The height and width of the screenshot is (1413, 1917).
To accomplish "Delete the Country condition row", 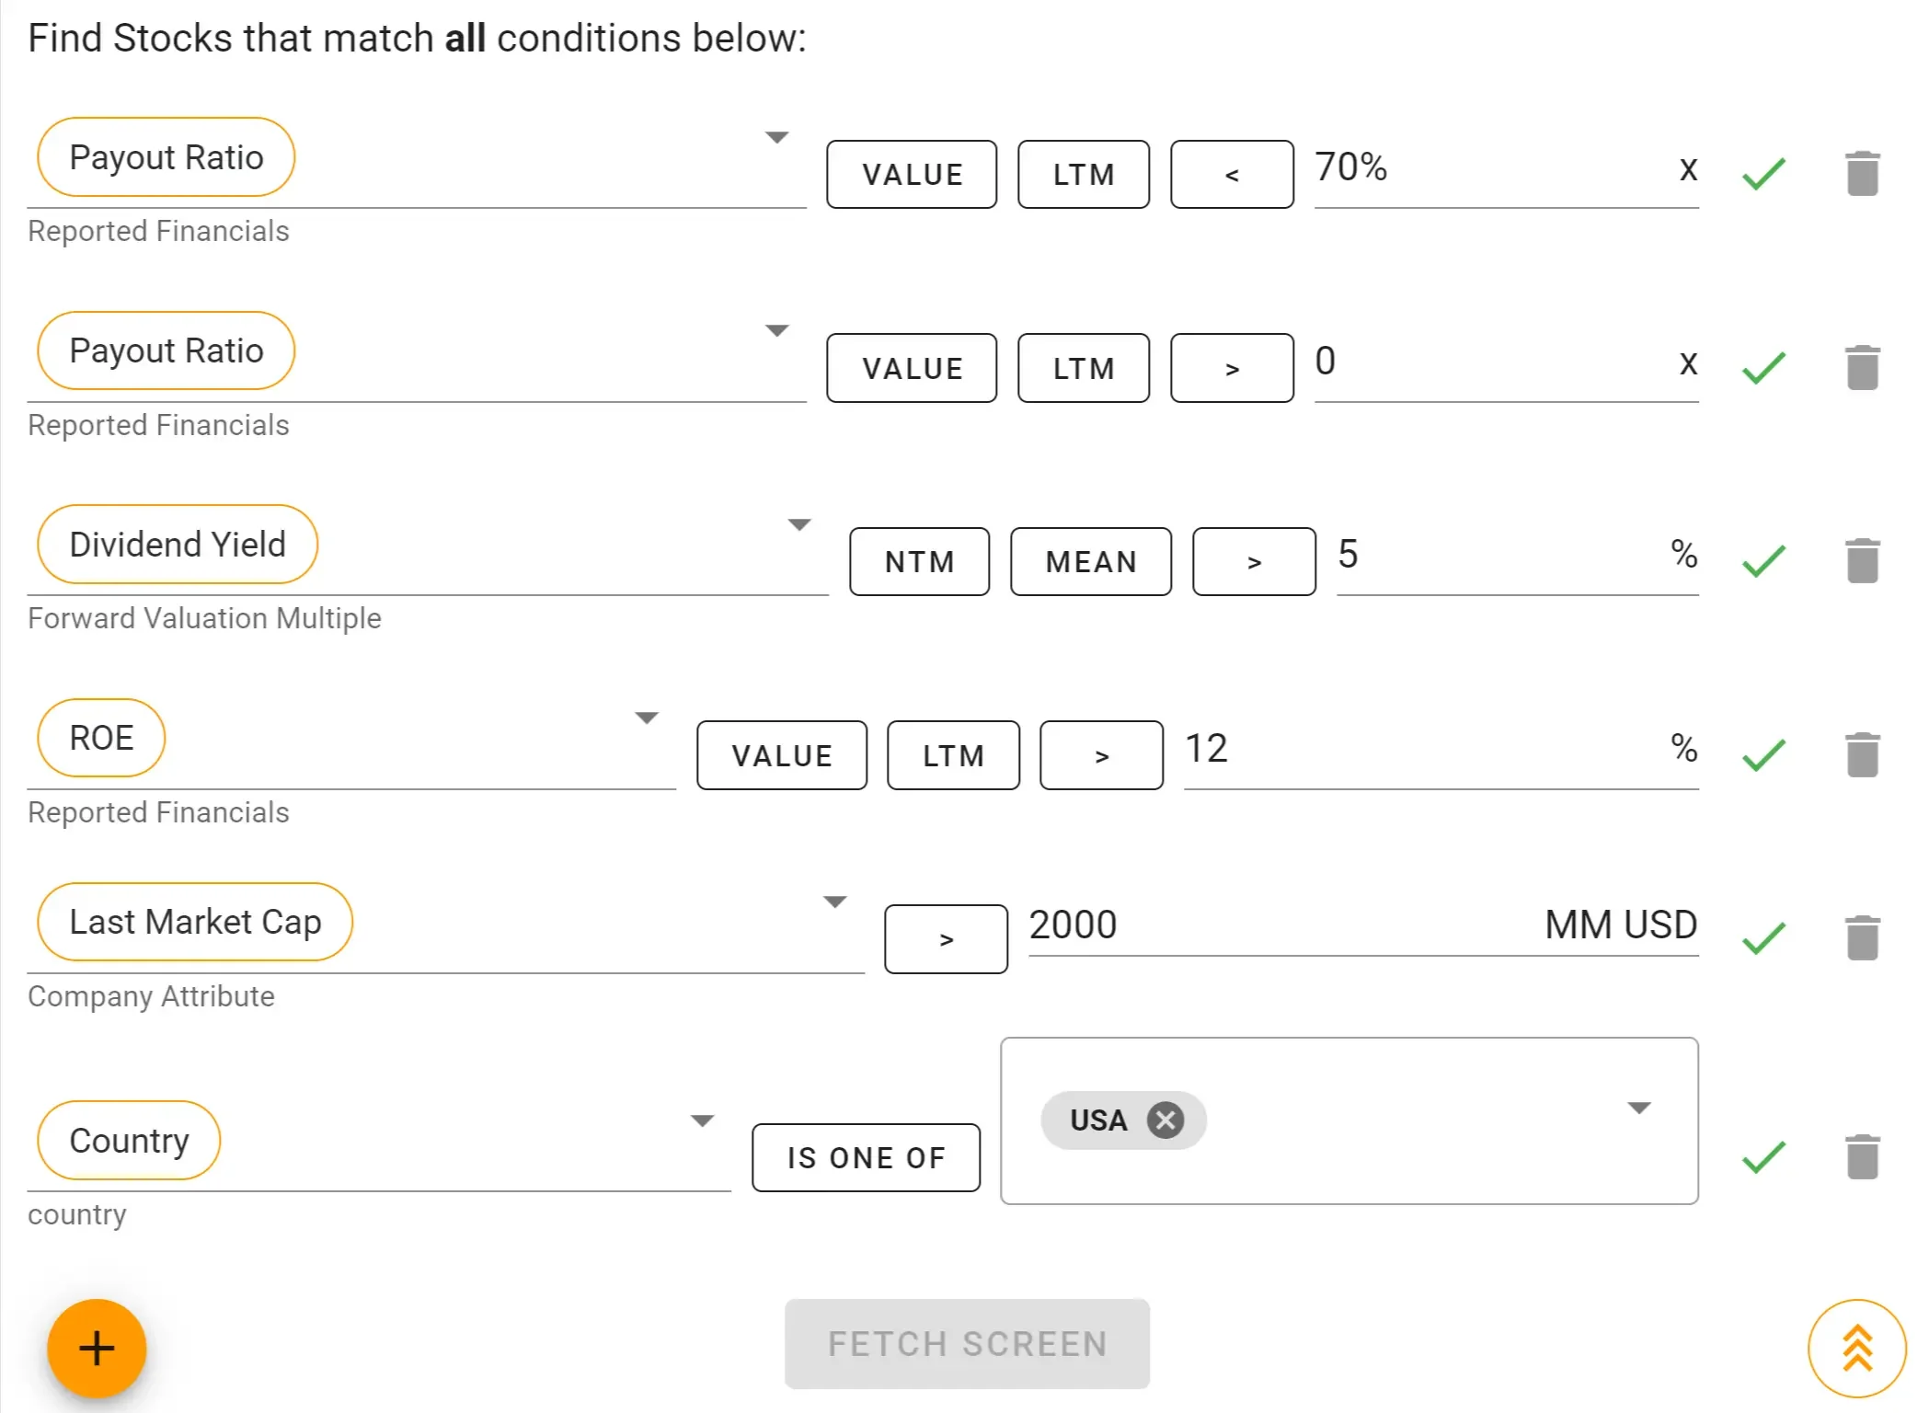I will 1862,1156.
